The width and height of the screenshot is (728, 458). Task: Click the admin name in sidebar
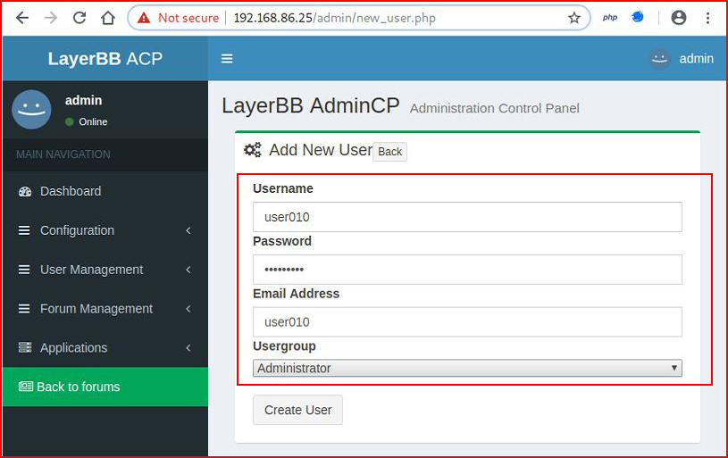84,100
